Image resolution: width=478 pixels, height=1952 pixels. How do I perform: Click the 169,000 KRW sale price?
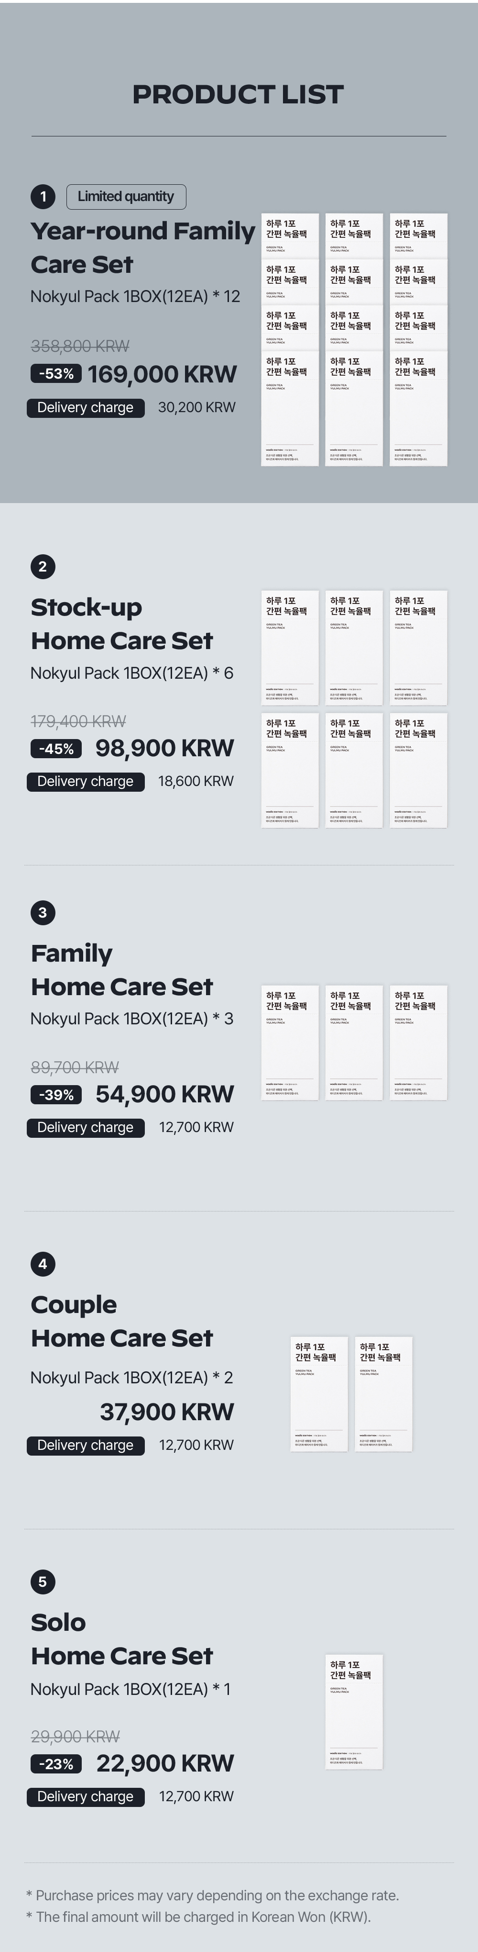[x=163, y=373]
